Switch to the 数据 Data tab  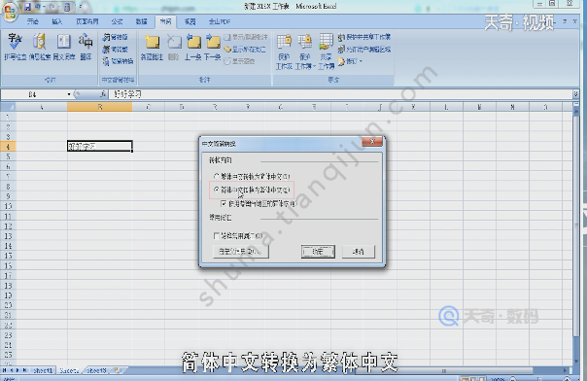[141, 21]
